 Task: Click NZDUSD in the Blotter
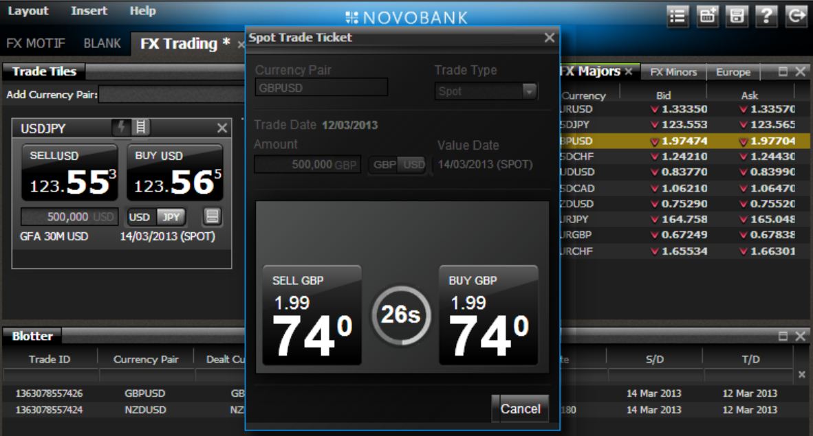(x=145, y=410)
